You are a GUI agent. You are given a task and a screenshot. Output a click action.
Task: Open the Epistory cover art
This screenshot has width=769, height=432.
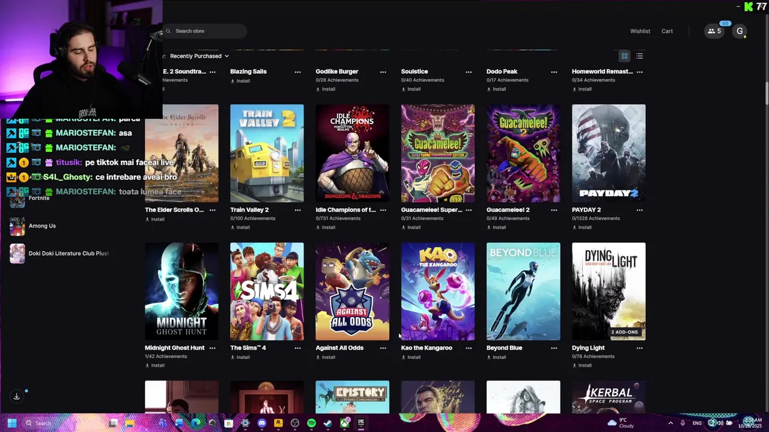tap(352, 397)
